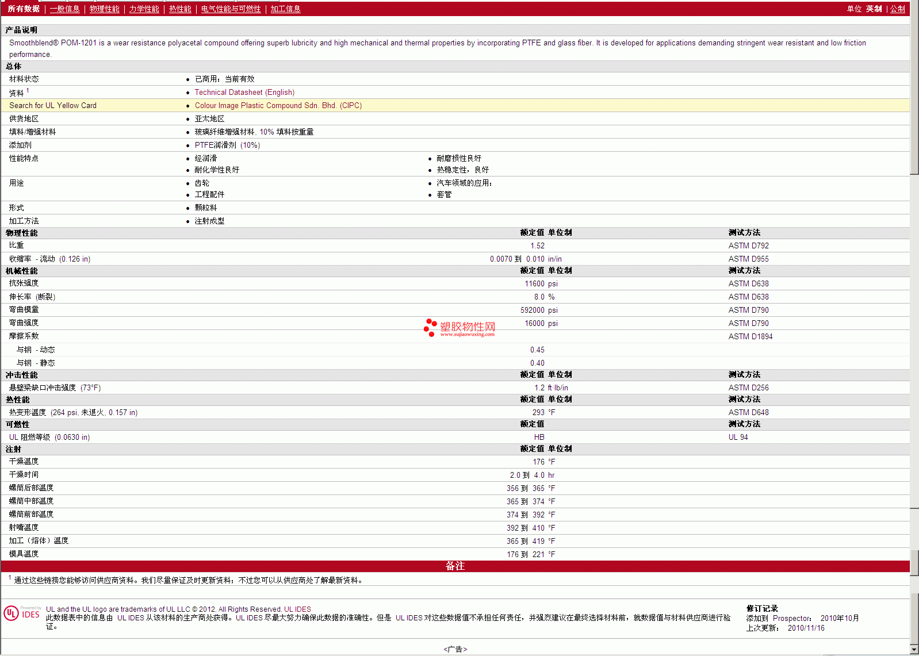Open the 所有数据 tab
The height and width of the screenshot is (656, 919).
(24, 9)
